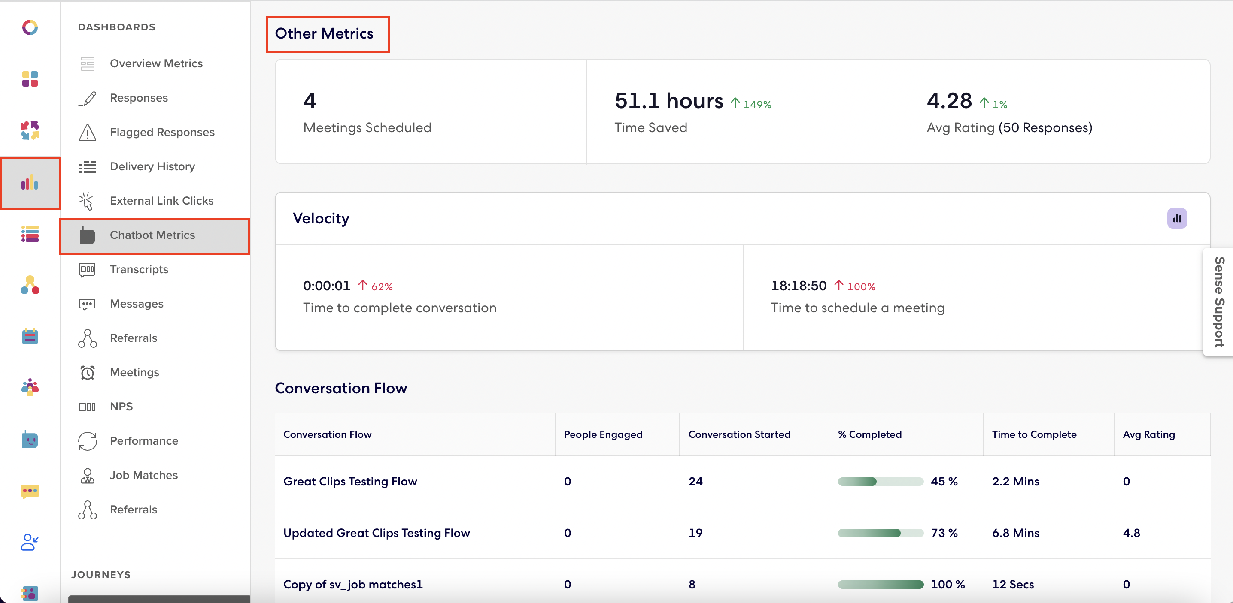
Task: Open the Overview Metrics dashboard
Action: (156, 63)
